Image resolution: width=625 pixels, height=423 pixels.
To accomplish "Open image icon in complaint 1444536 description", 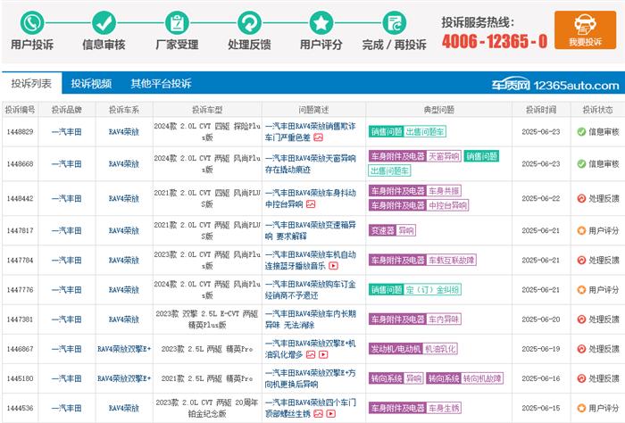I will [318, 414].
